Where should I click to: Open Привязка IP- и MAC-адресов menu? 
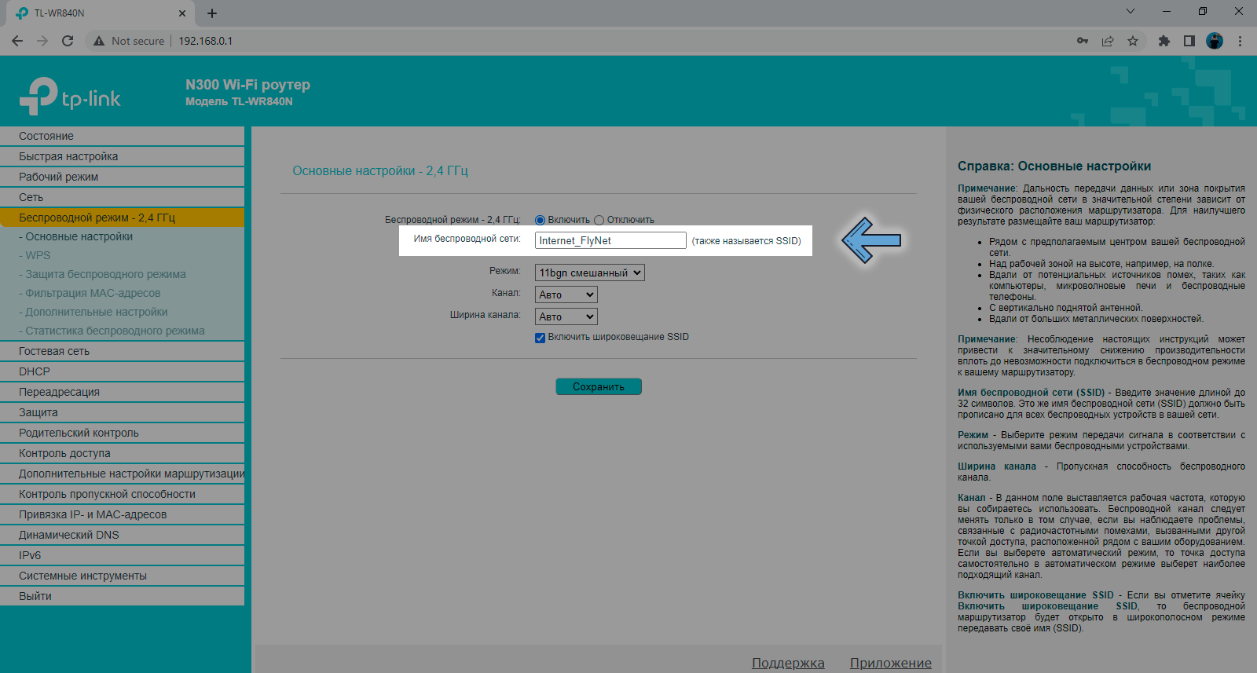tap(122, 514)
